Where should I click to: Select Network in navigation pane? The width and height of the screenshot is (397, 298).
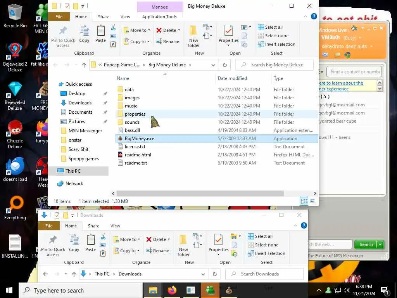click(74, 184)
